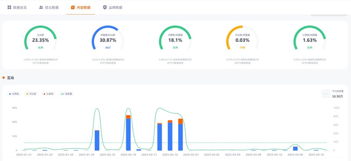Click the 2025-01-21 date label

24,154
